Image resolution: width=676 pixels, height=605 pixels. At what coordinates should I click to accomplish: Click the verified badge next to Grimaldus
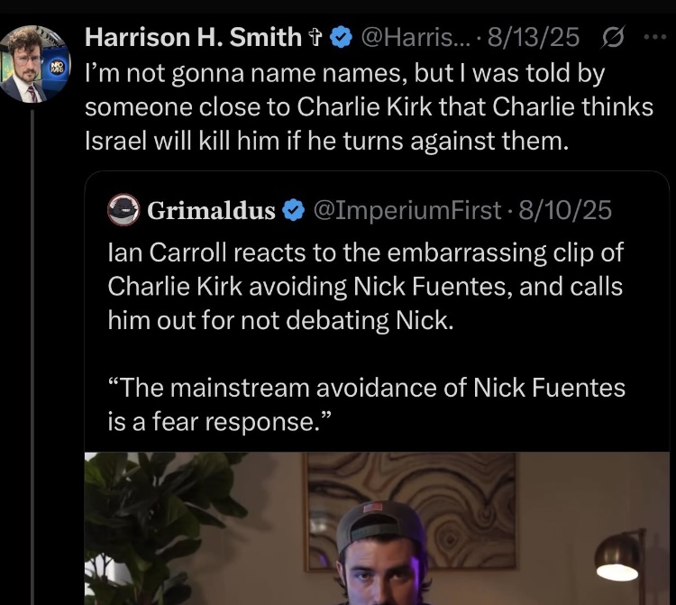click(x=293, y=211)
